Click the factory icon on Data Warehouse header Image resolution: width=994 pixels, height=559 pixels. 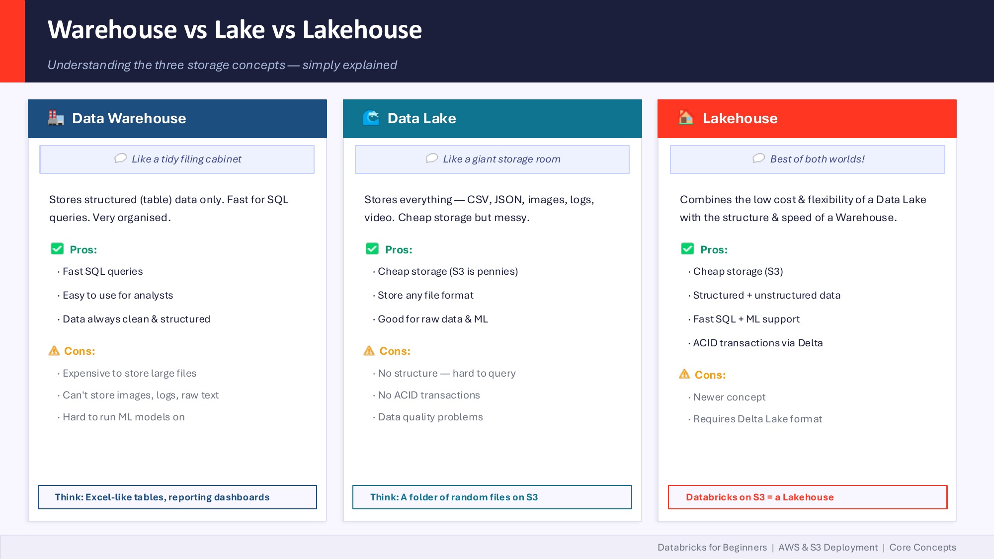click(x=55, y=118)
